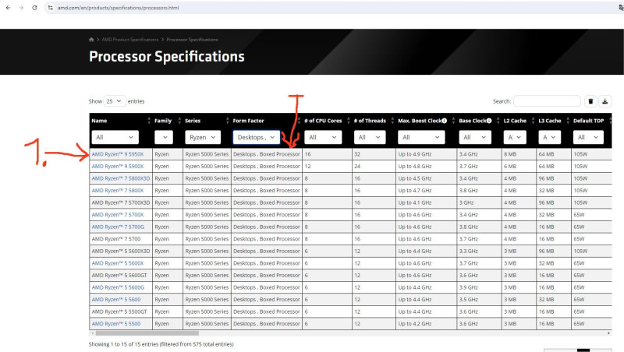624x352 pixels.
Task: Click the Form Factor column header
Action: pos(248,121)
